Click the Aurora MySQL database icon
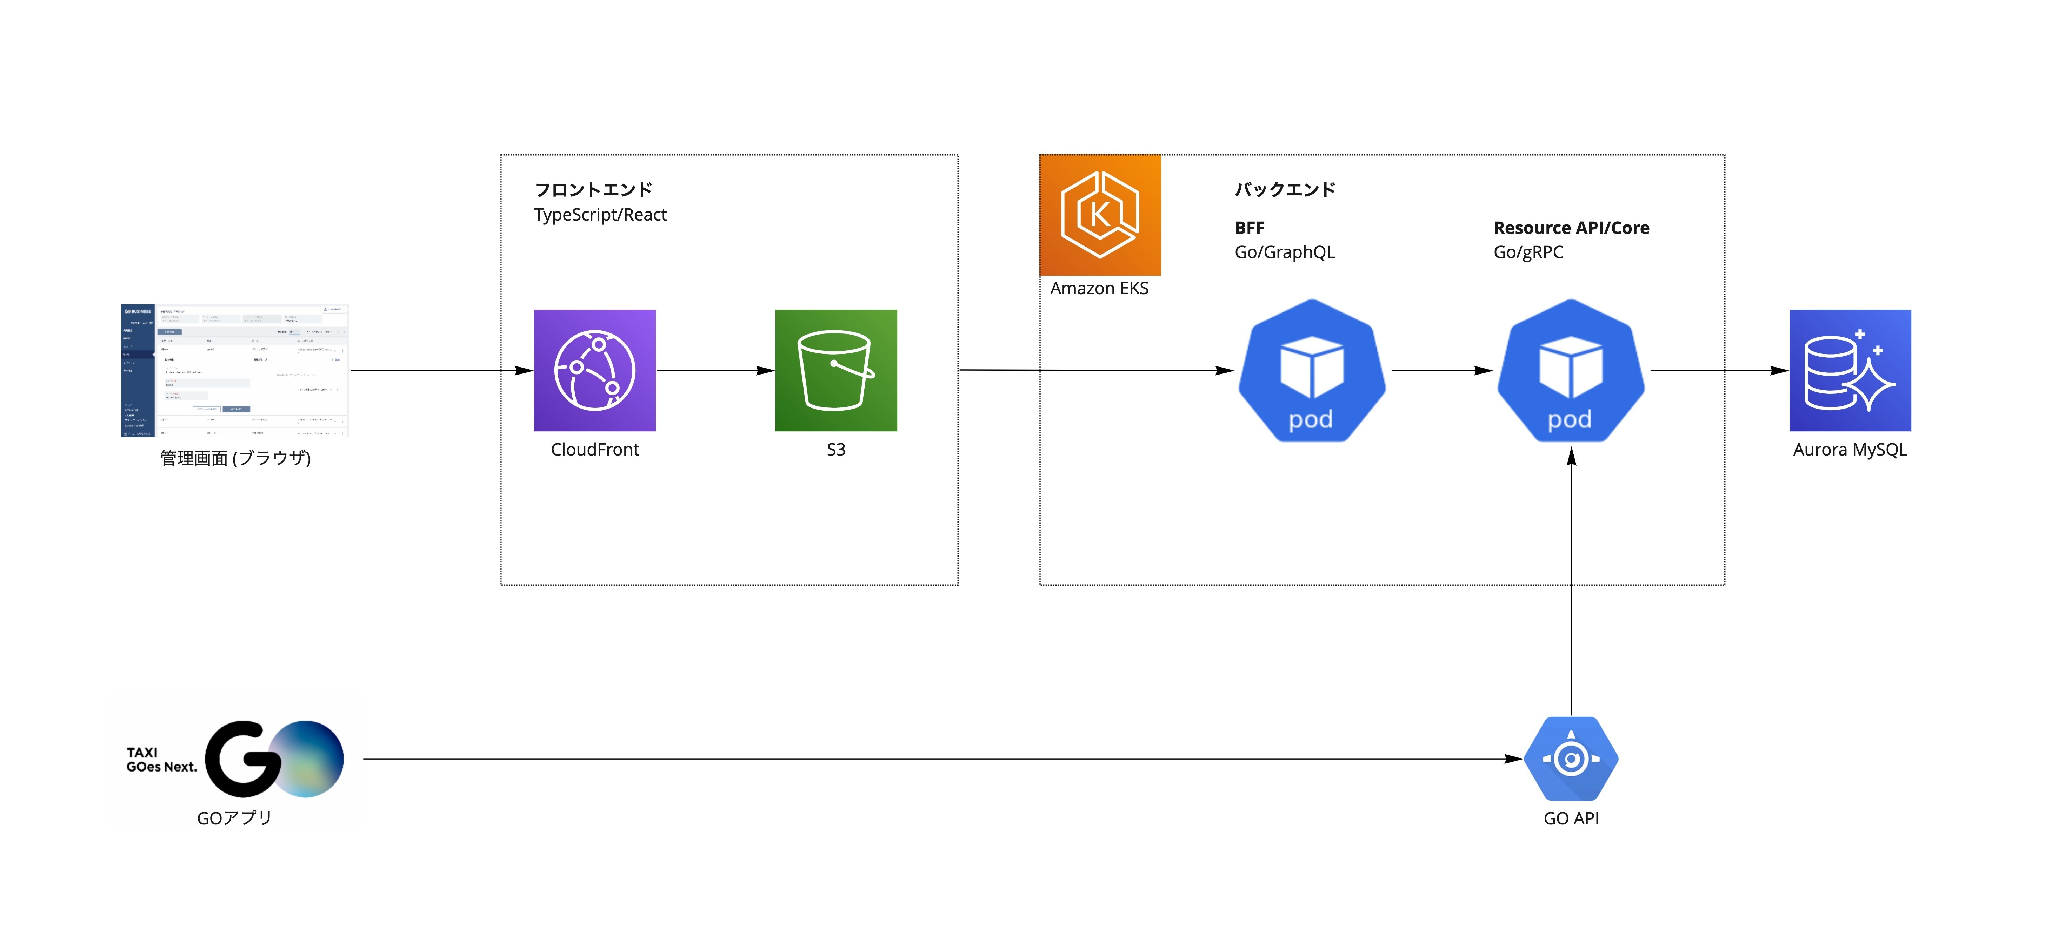Image resolution: width=2072 pixels, height=950 pixels. tap(1850, 371)
